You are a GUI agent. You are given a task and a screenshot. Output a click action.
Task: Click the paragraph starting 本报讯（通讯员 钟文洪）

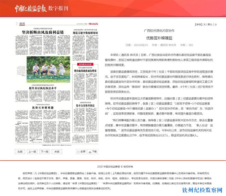pyautogui.click(x=159, y=60)
